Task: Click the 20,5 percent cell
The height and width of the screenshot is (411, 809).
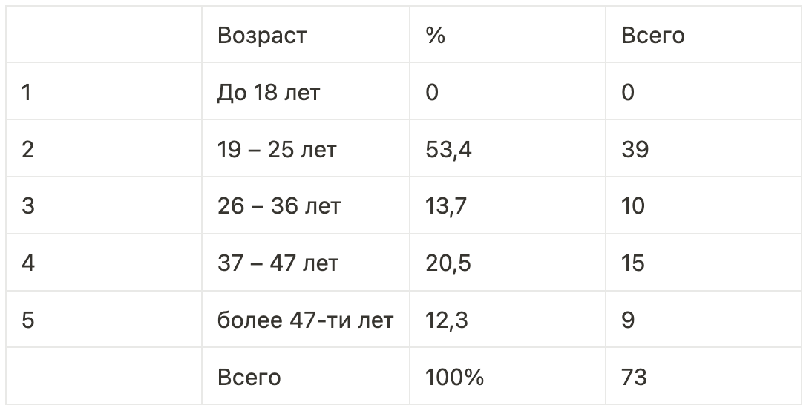Action: [x=448, y=263]
